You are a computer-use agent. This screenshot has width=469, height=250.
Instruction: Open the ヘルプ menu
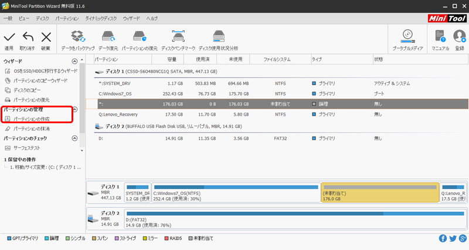click(152, 19)
